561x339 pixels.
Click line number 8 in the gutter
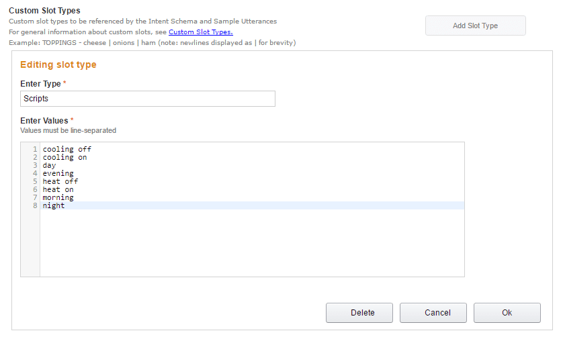[34, 205]
